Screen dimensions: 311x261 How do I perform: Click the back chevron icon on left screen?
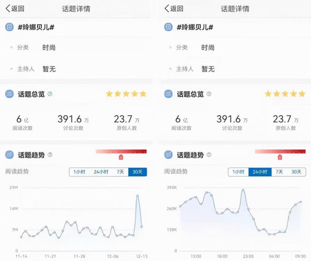tap(7, 8)
